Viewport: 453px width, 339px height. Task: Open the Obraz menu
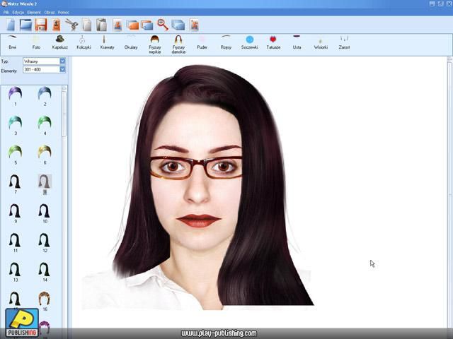click(50, 13)
